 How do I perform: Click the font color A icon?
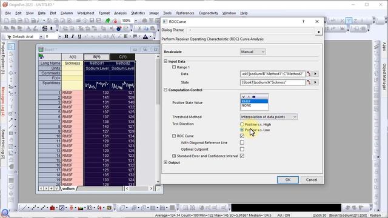(x=145, y=36)
